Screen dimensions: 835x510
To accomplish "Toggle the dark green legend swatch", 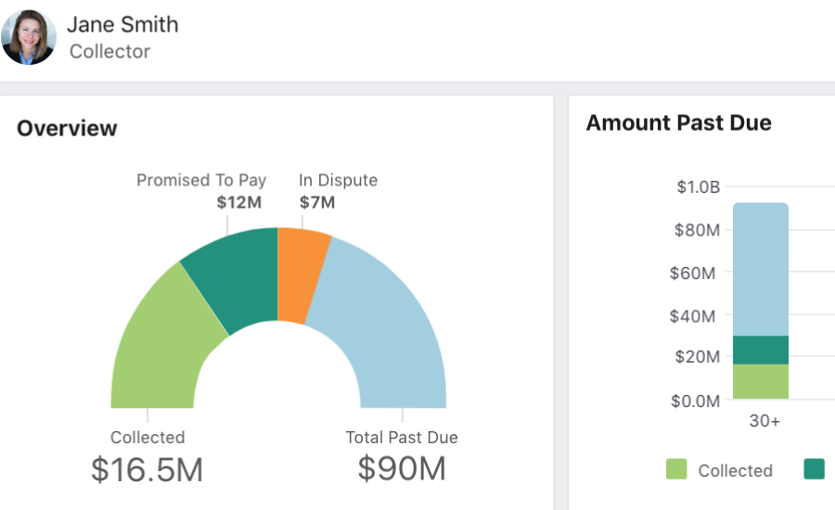I will pyautogui.click(x=814, y=470).
